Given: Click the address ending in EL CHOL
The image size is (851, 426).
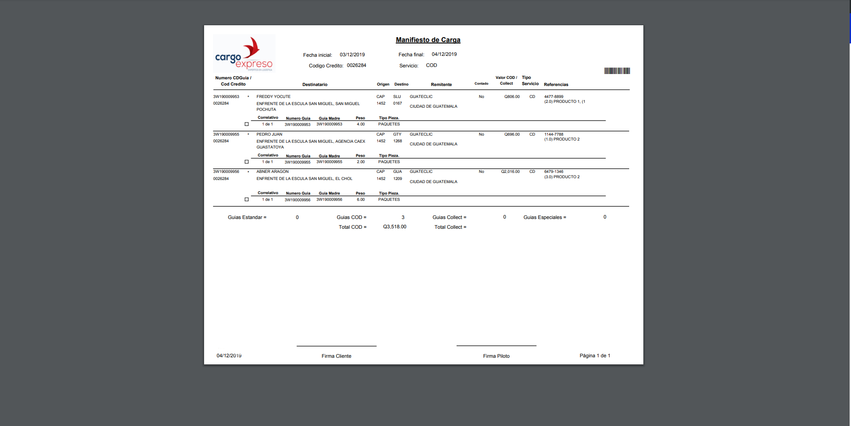Looking at the screenshot, I should (x=304, y=179).
